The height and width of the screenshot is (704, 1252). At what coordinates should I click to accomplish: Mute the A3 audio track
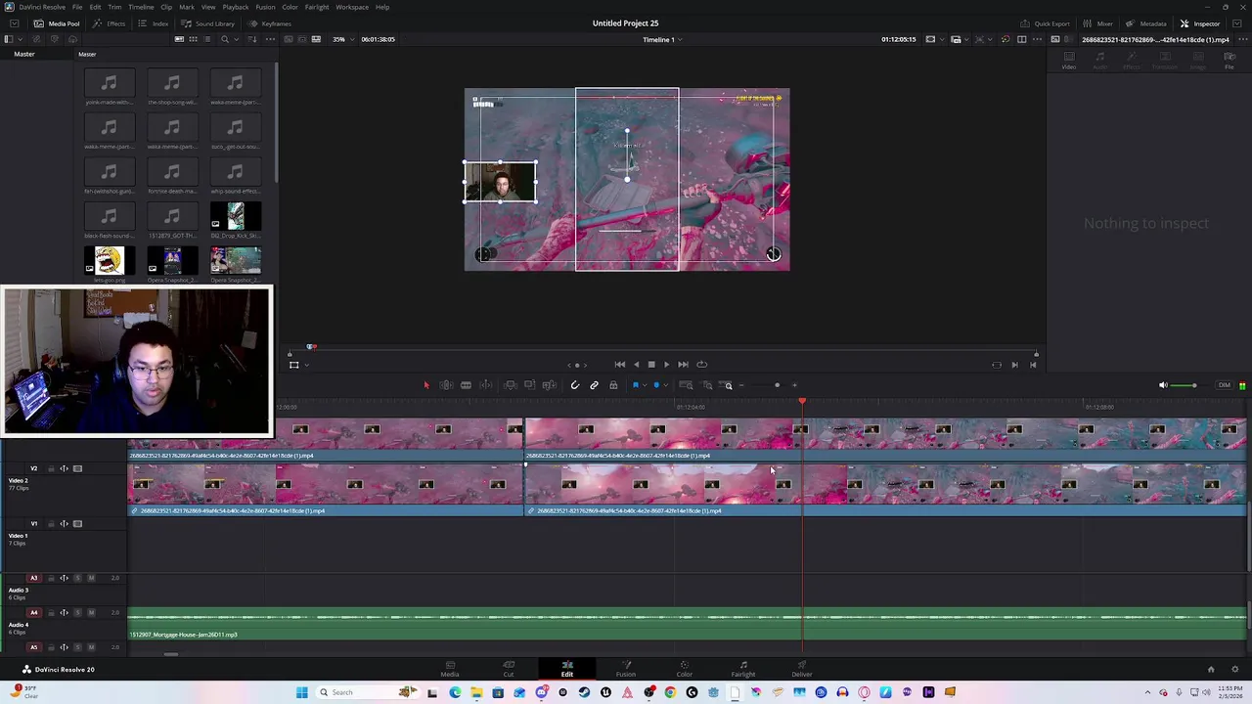[x=91, y=578]
